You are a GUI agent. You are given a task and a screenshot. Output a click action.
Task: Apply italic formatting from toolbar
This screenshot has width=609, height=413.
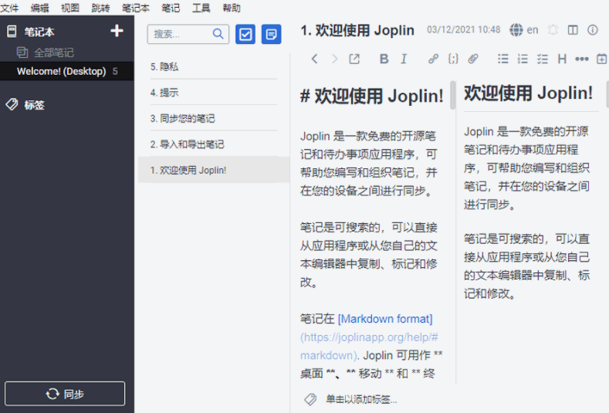404,59
